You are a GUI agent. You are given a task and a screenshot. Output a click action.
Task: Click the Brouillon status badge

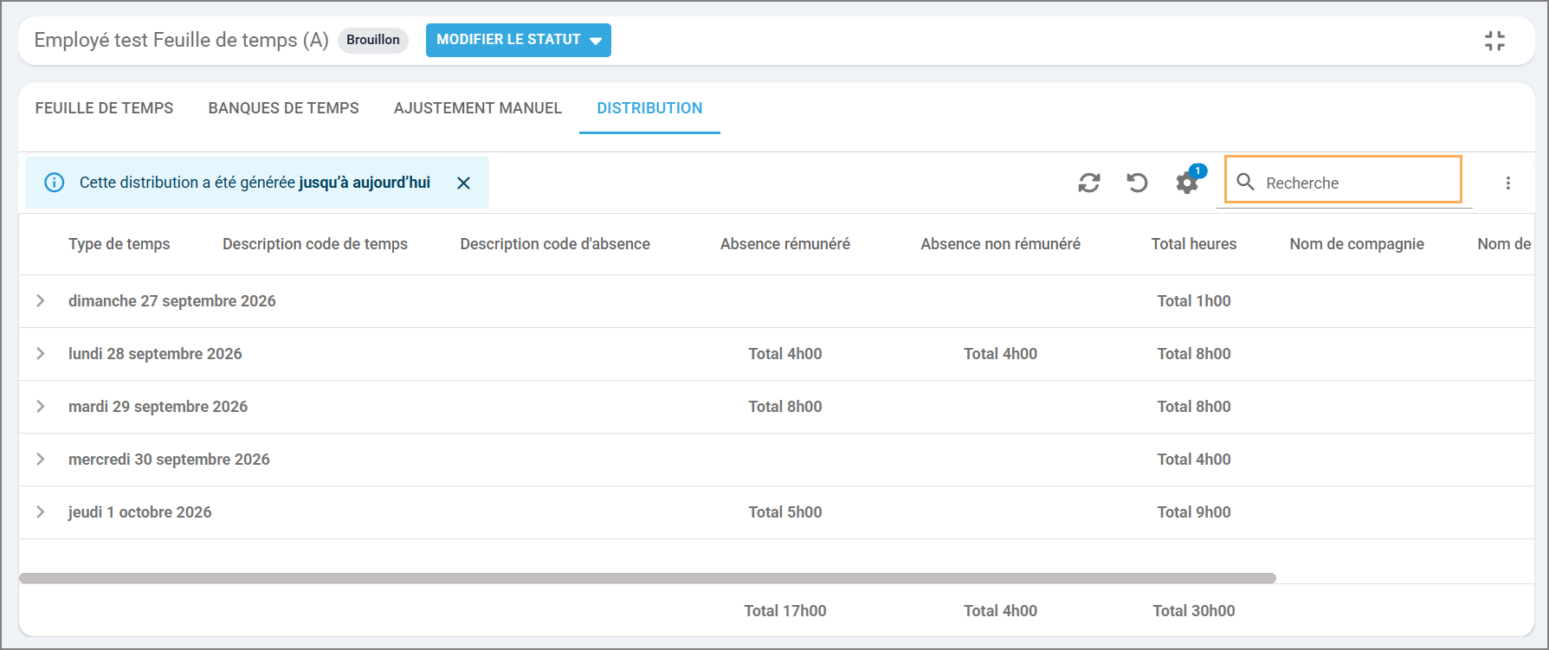tap(373, 40)
